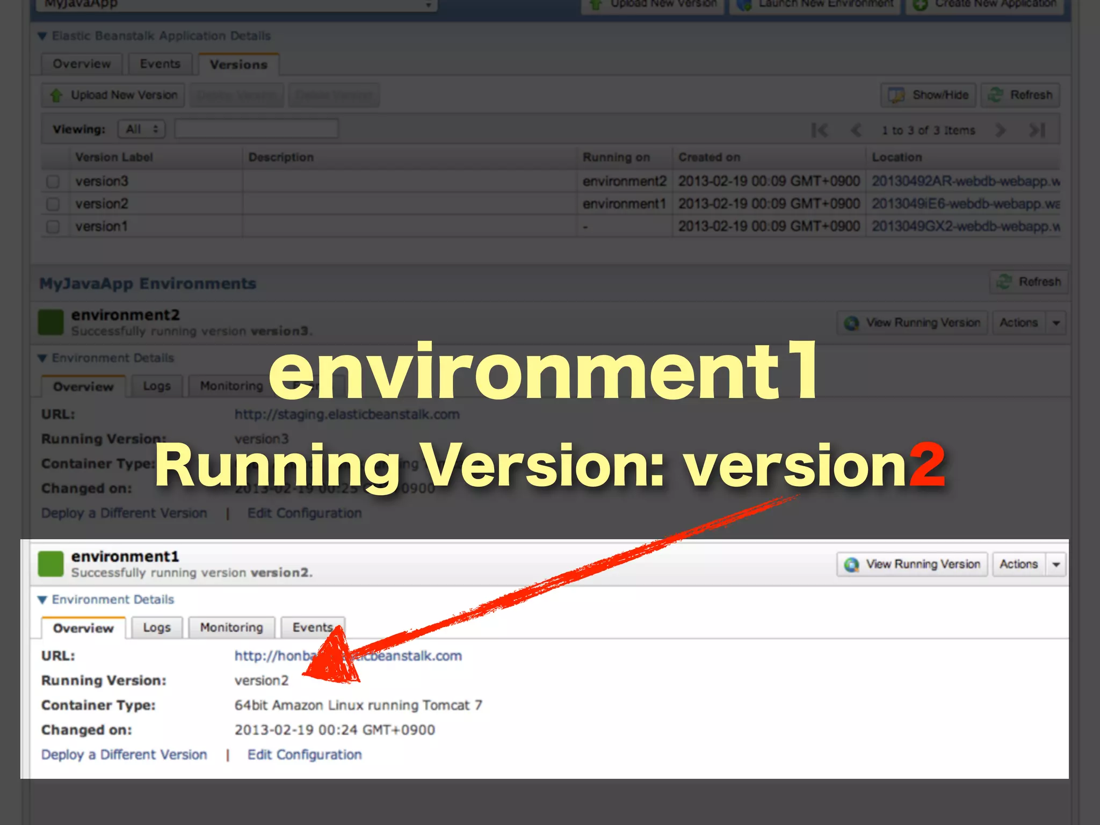Click Show/Hide columns button

(x=929, y=95)
